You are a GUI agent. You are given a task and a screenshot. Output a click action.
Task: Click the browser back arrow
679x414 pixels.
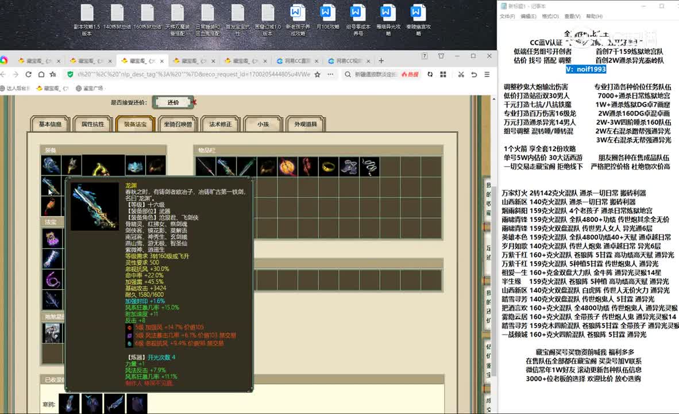(x=3, y=75)
